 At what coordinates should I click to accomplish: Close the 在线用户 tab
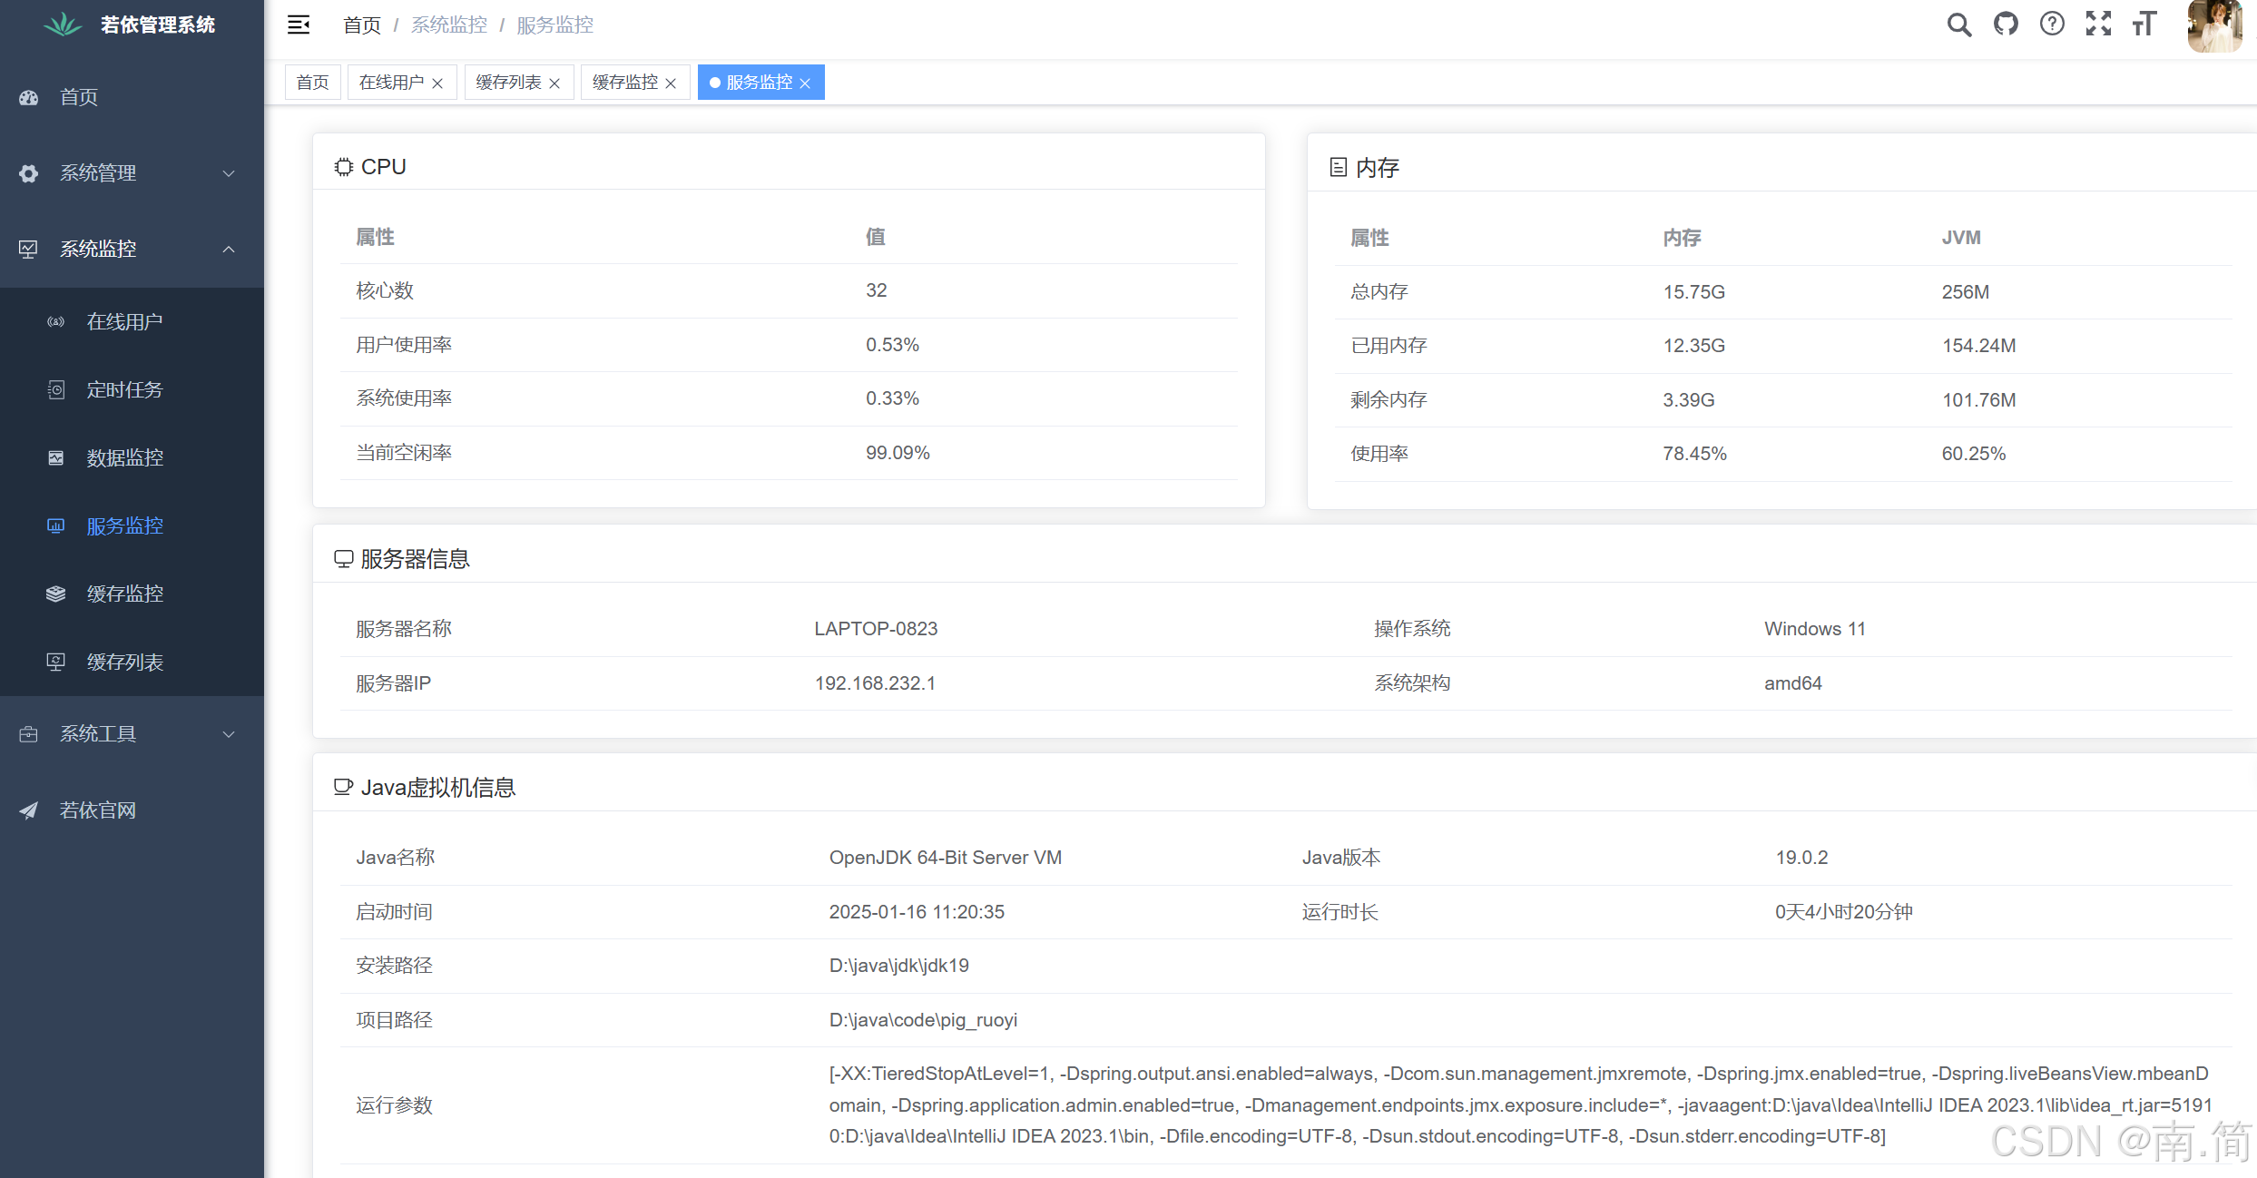tap(437, 83)
